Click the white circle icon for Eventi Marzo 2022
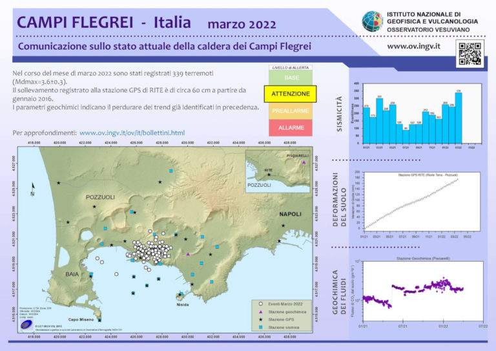 click(261, 303)
